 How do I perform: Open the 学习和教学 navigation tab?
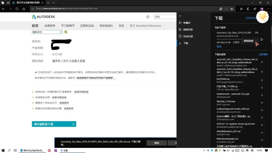pos(68,26)
